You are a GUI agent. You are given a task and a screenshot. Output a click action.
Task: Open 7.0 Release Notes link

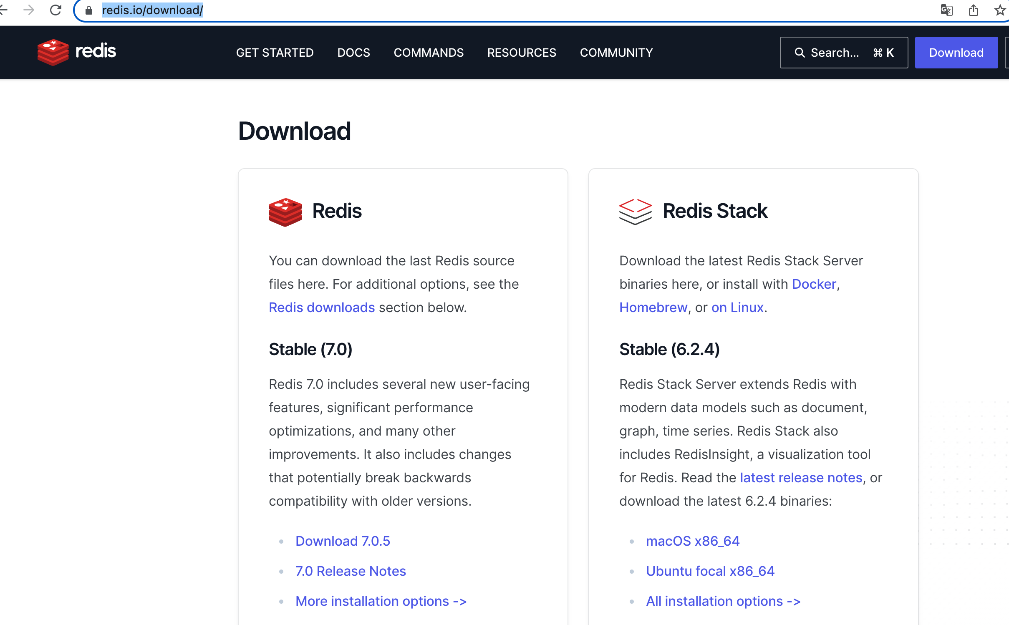(351, 571)
